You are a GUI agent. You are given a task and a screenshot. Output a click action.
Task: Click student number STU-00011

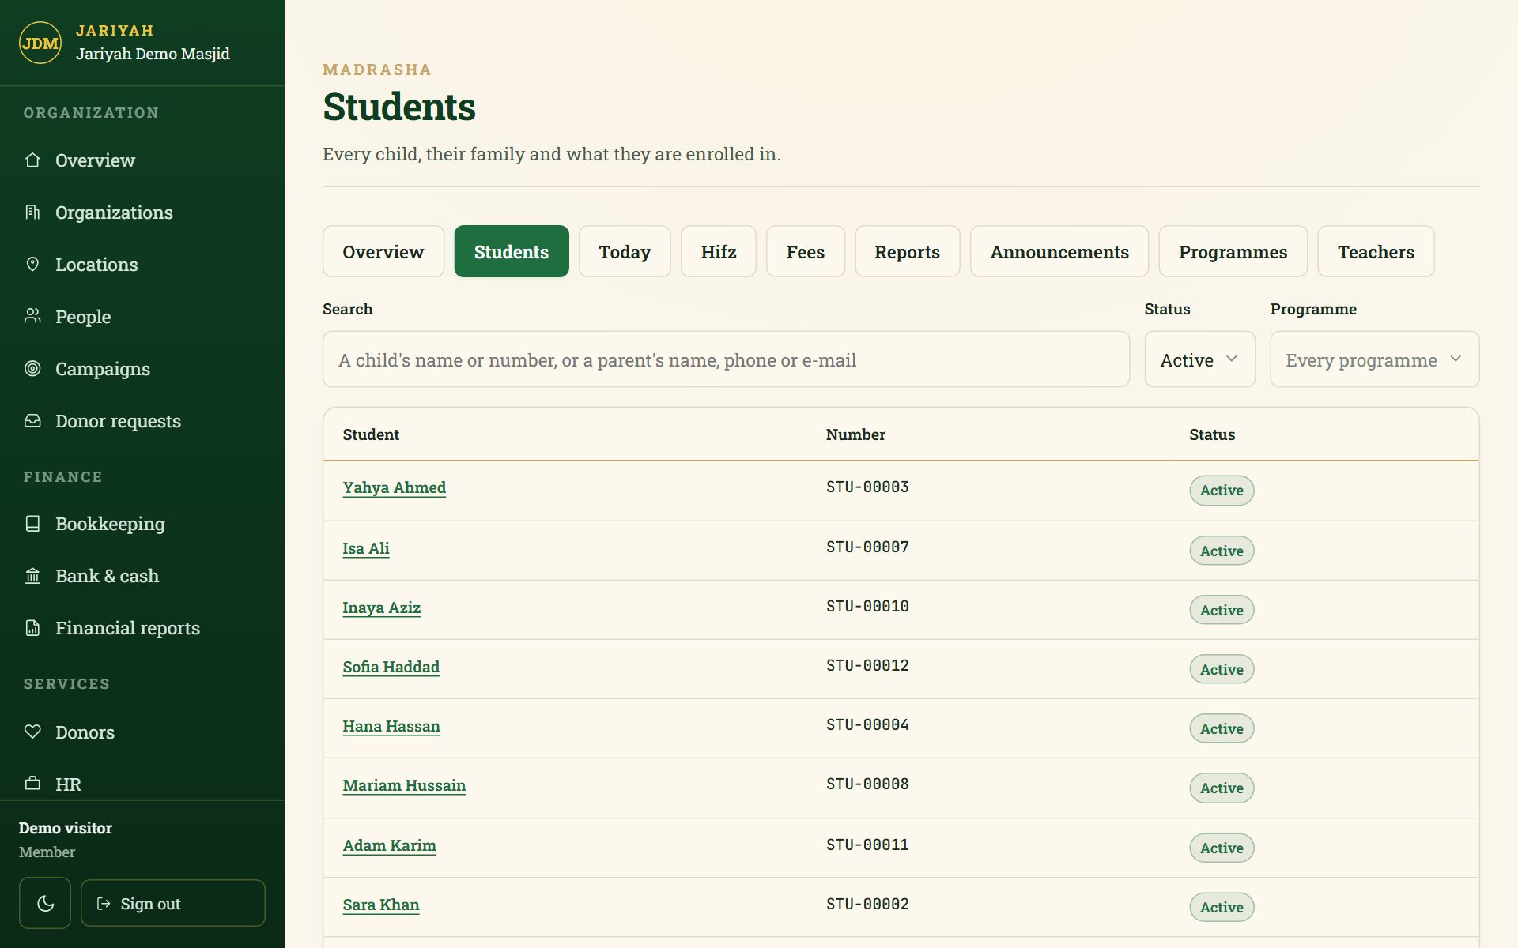click(867, 845)
